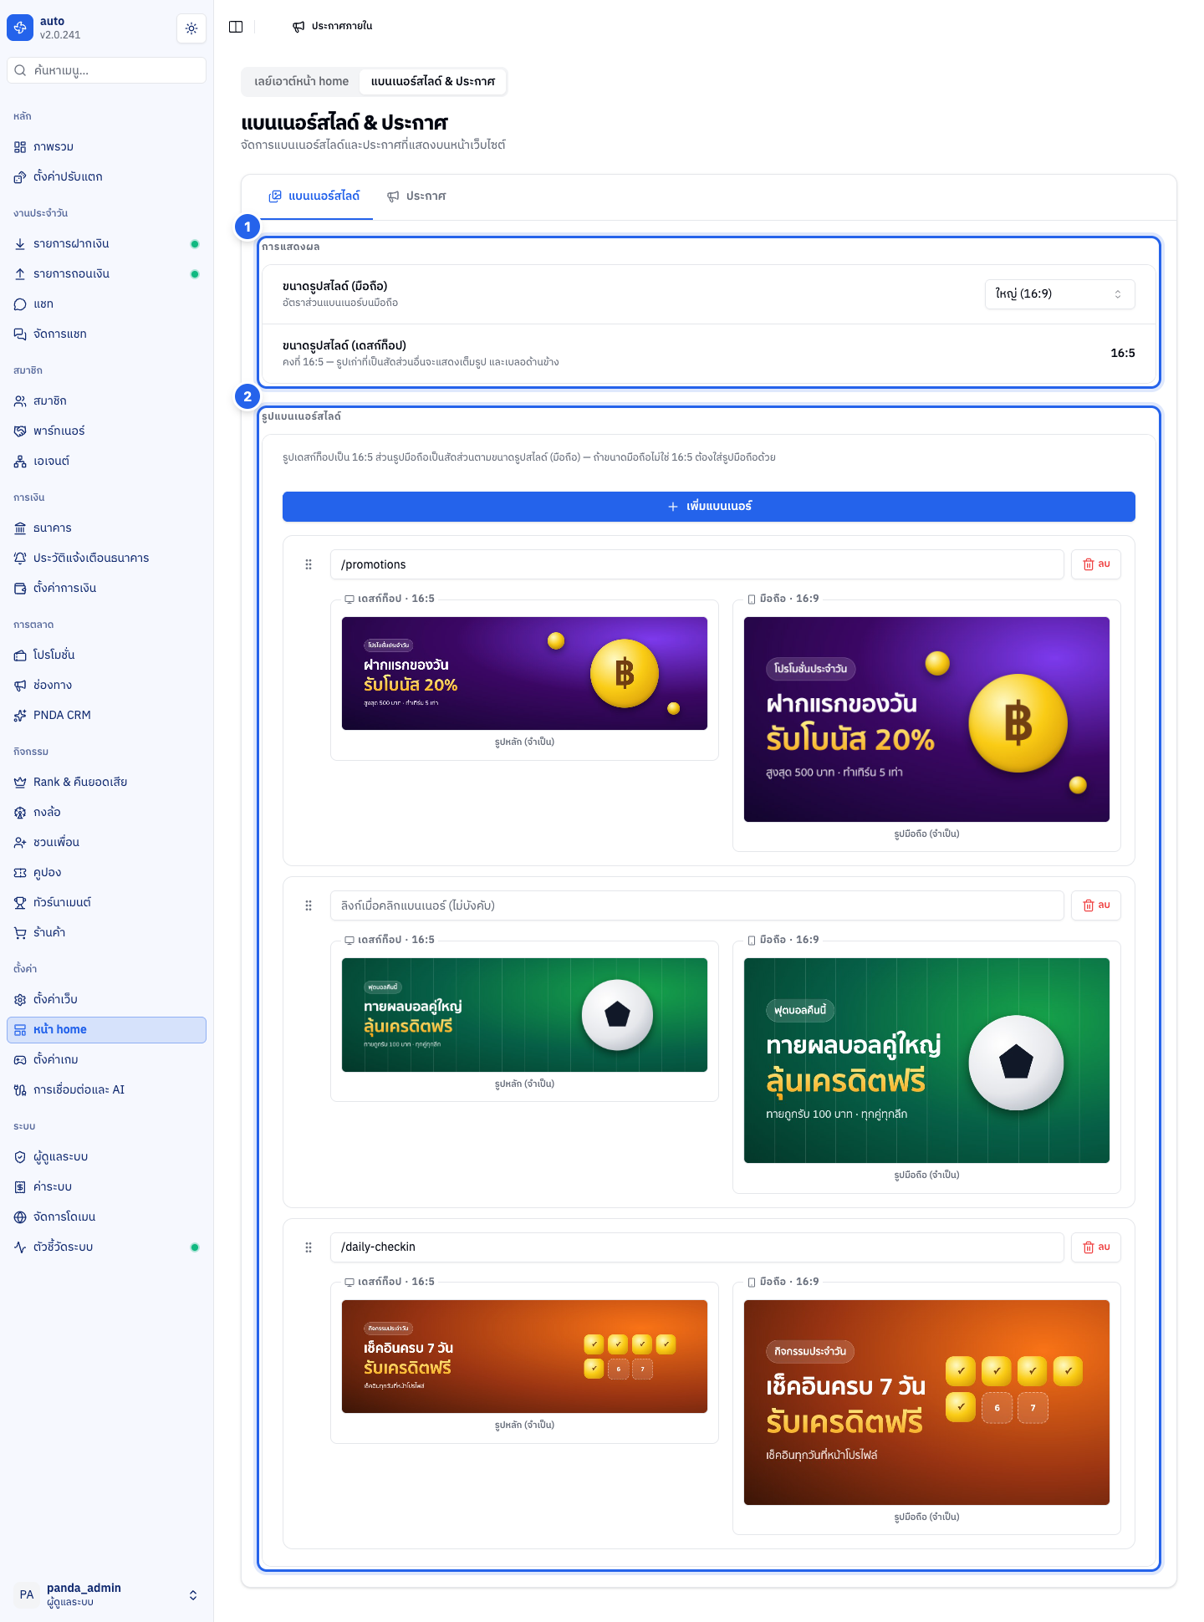Click the /daily-checkin link input field

tap(697, 1247)
